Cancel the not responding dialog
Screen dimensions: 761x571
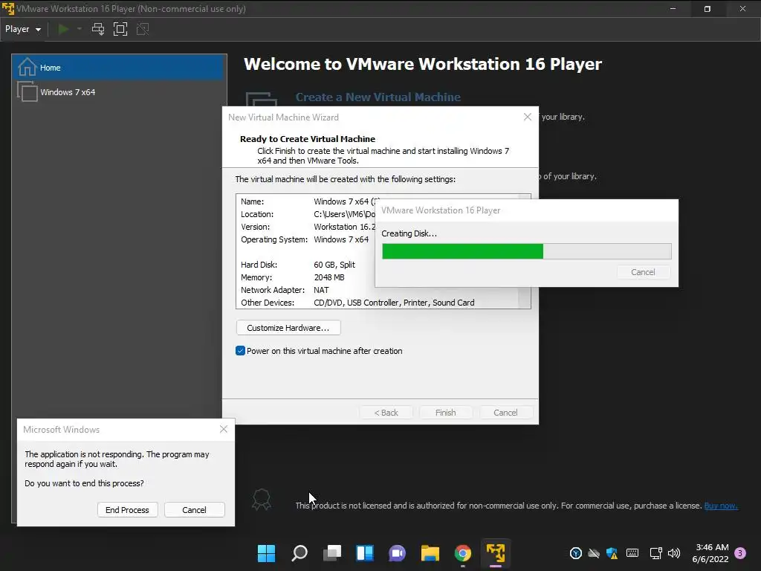(x=194, y=510)
